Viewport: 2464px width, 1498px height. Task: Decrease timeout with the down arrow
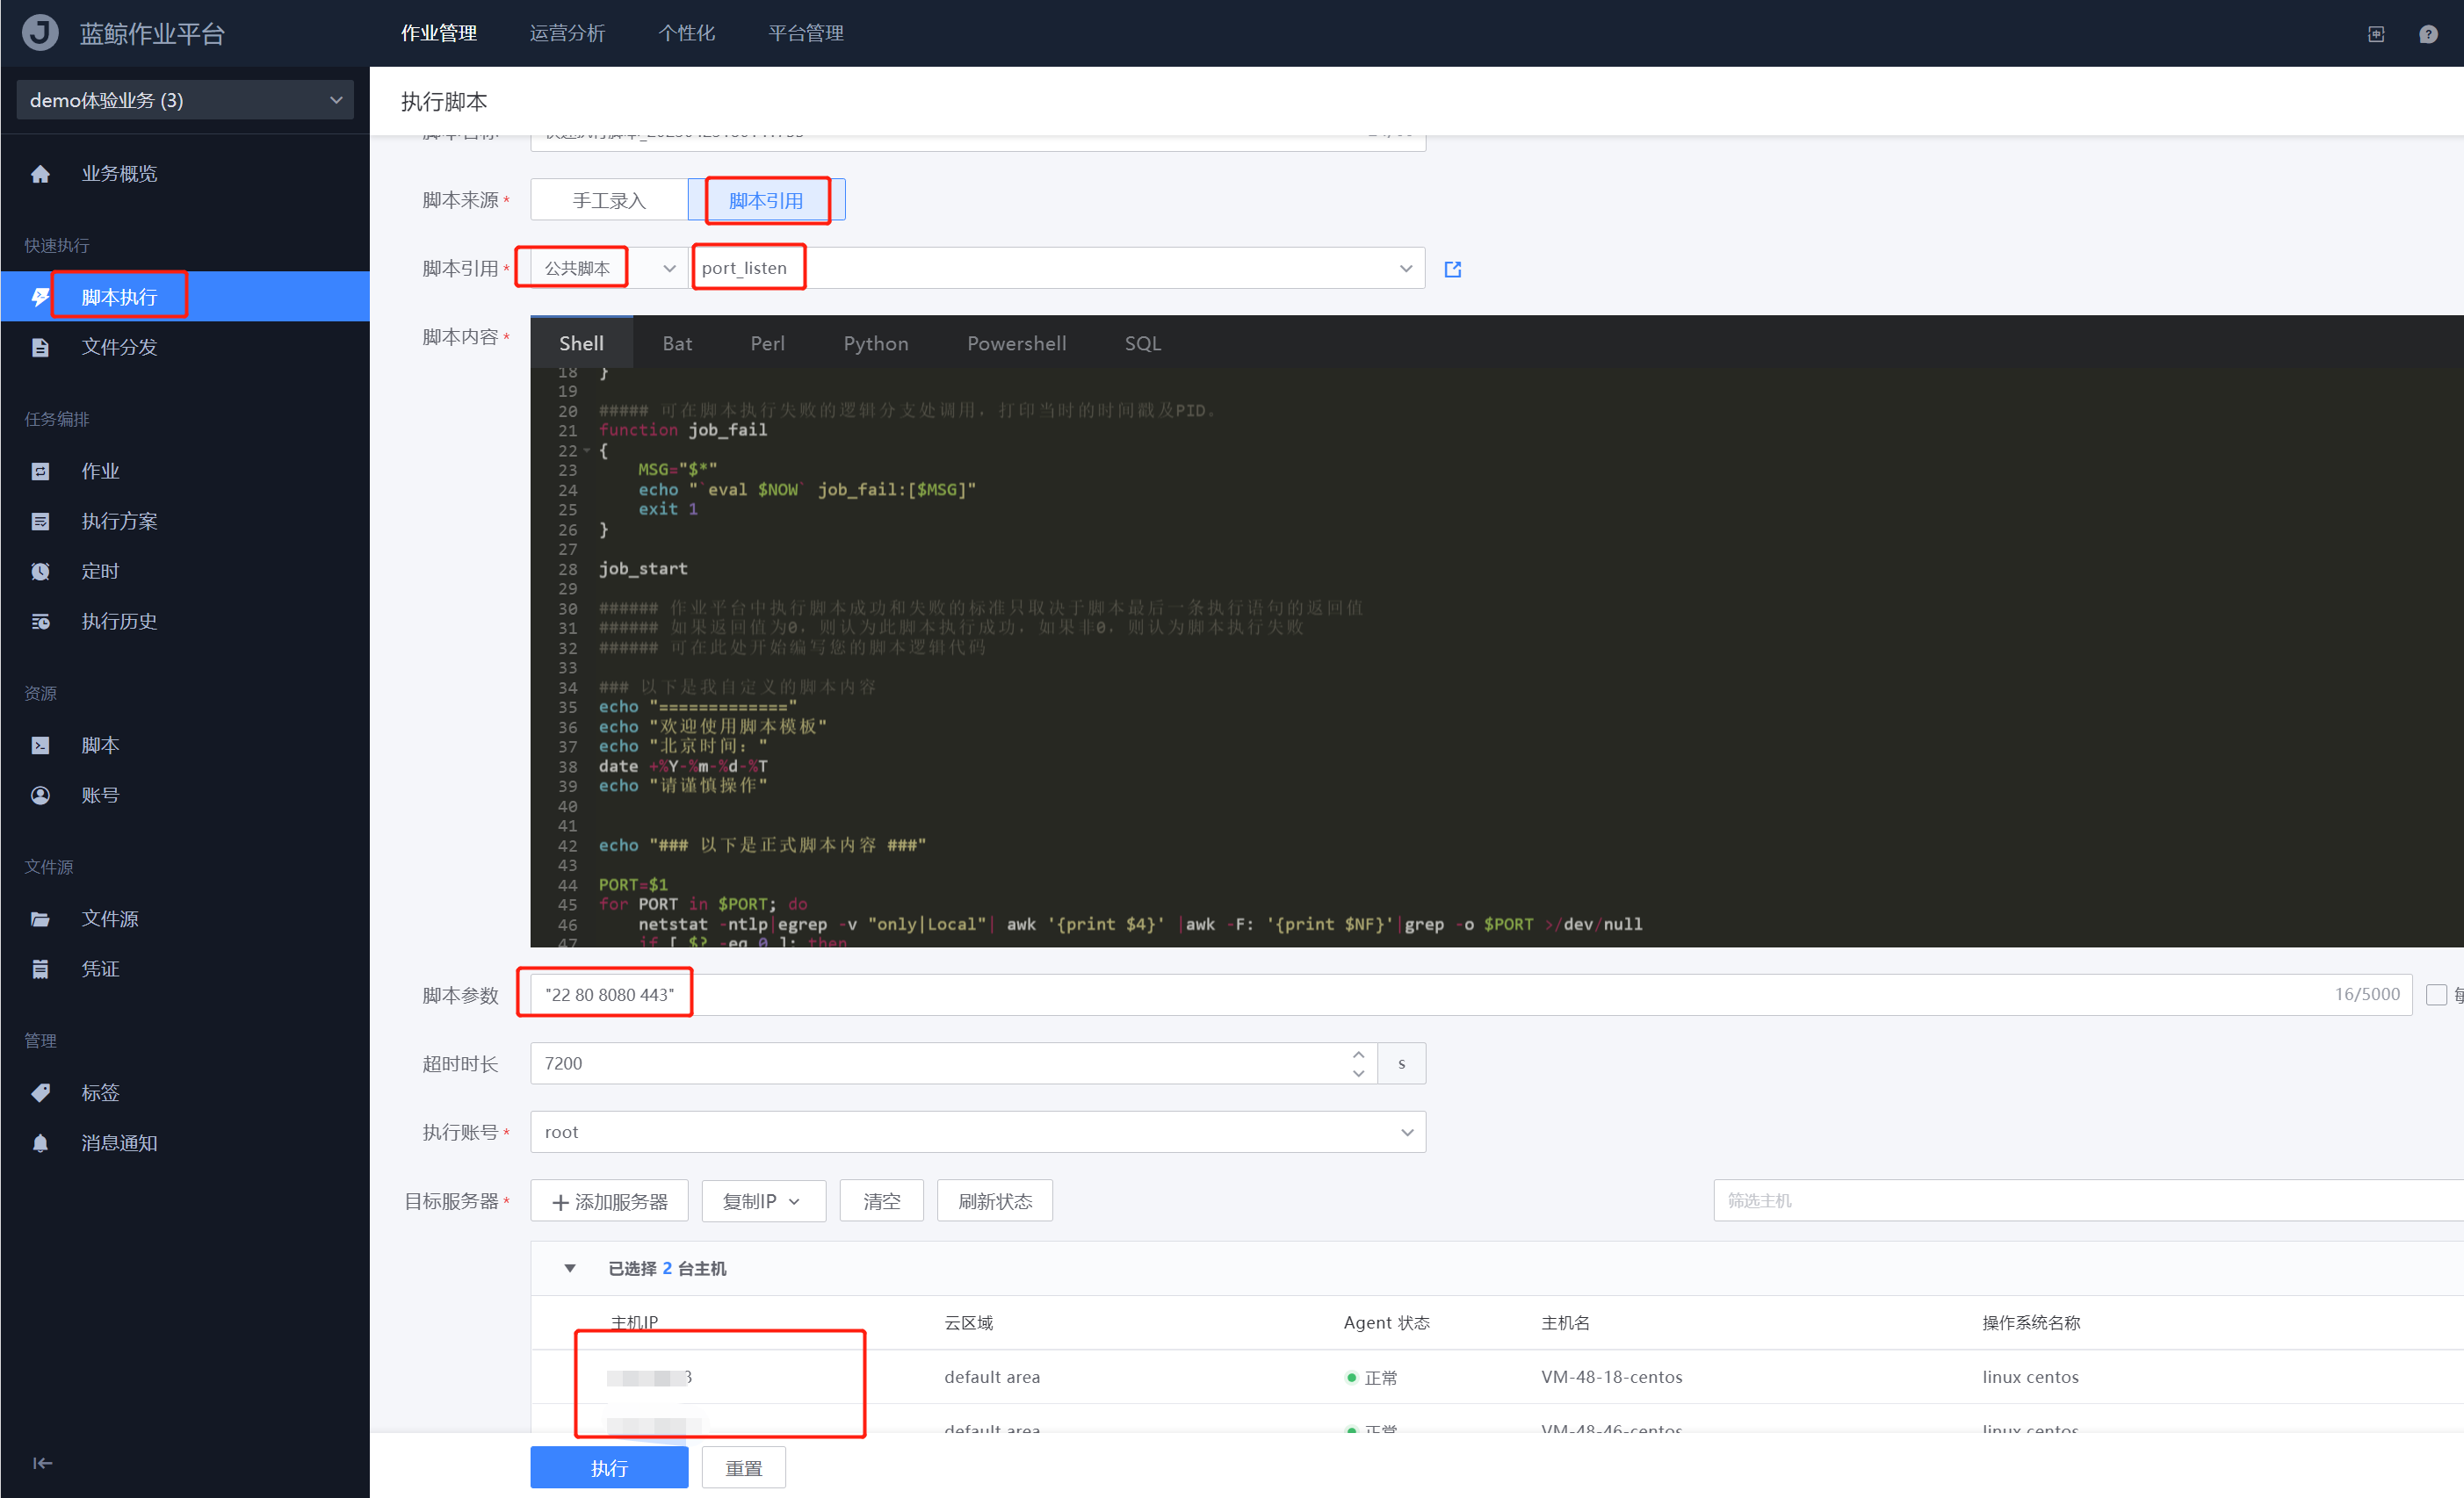click(1358, 1073)
